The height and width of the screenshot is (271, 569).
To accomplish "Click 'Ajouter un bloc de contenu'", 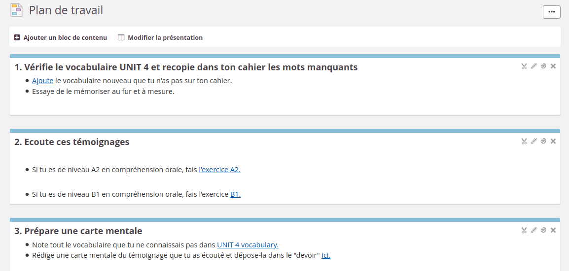I will coord(61,37).
